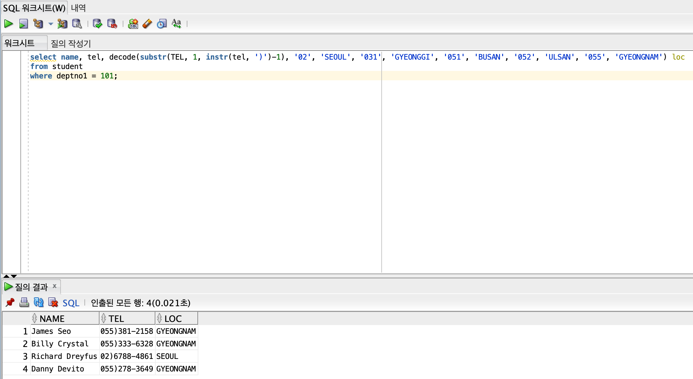The width and height of the screenshot is (693, 379).
Task: Expand the Explain Plan dropdown arrow
Action: point(51,24)
